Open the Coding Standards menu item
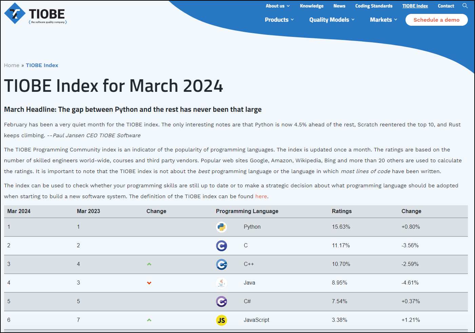The image size is (475, 333). click(374, 6)
